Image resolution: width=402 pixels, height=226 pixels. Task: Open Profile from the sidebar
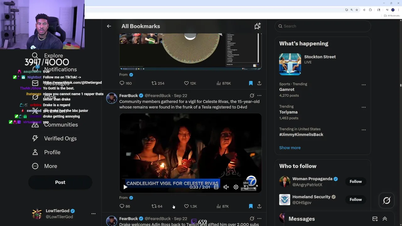click(x=46, y=152)
